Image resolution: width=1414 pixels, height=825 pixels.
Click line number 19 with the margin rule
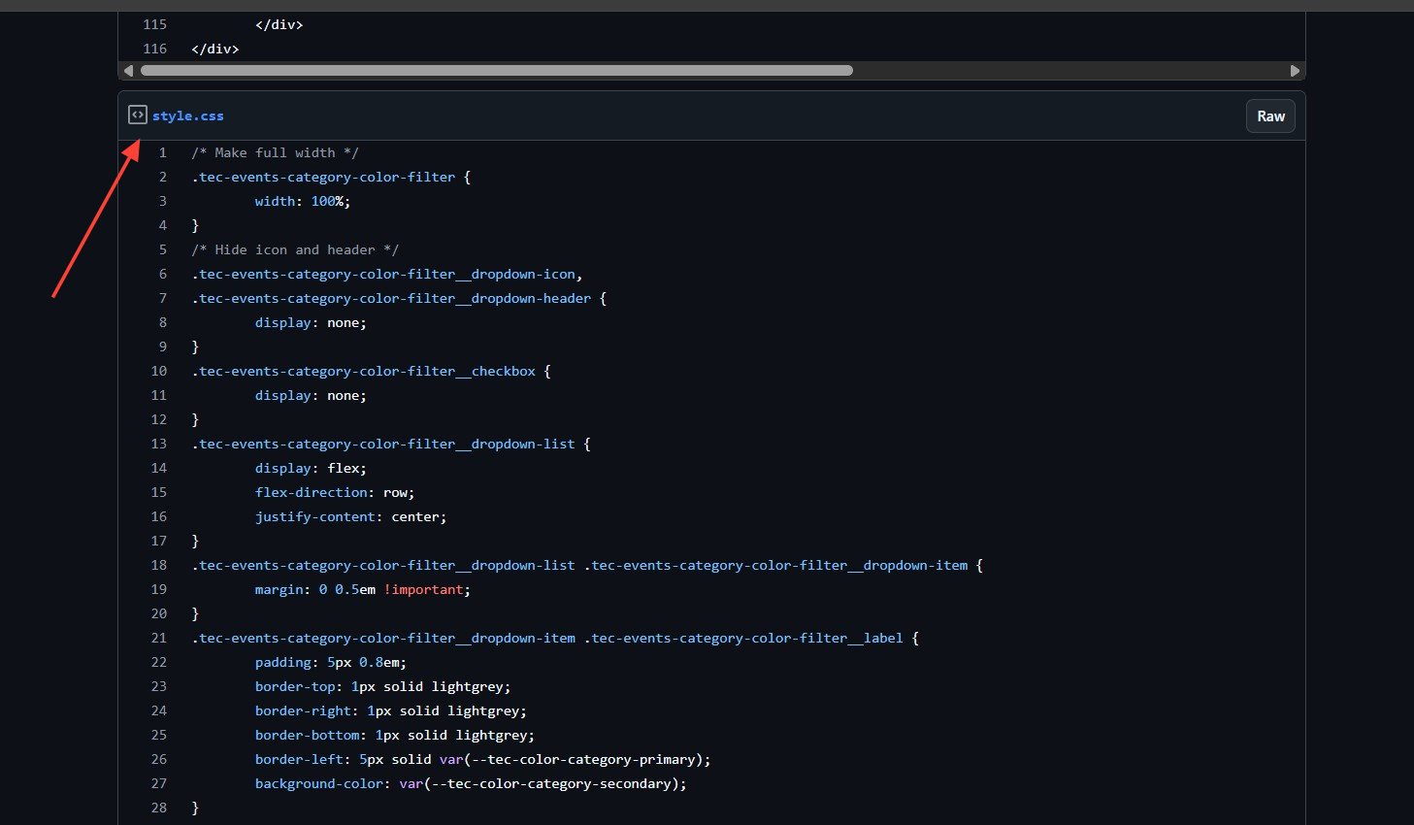pos(159,589)
